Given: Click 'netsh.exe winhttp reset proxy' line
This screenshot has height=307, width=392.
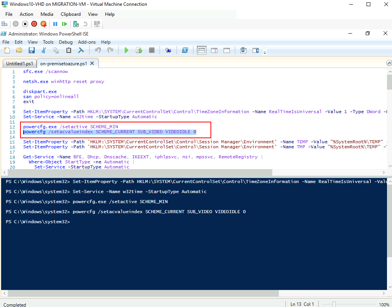Looking at the screenshot, I should click(x=63, y=81).
